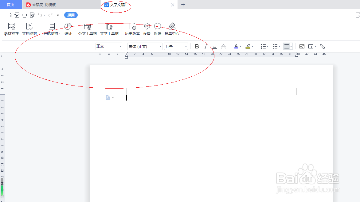360x202 pixels.
Task: Open the font color picker
Action: point(237,46)
